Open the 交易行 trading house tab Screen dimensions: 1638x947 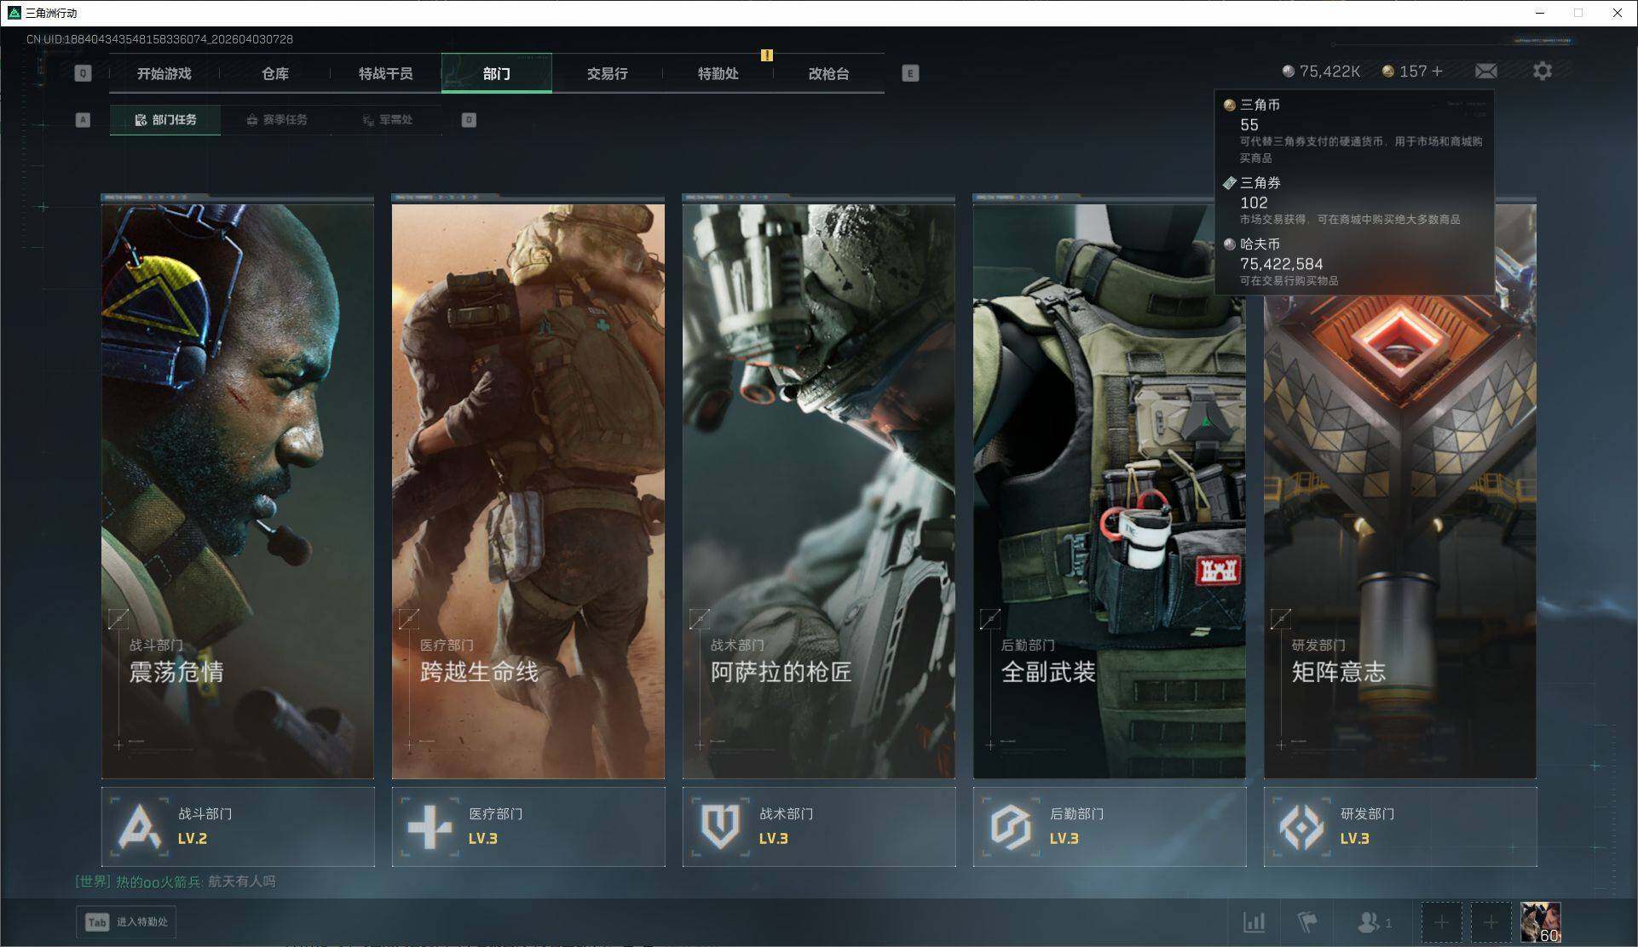pos(607,73)
